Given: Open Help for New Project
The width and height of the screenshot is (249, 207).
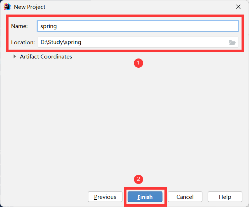Looking at the screenshot, I should pyautogui.click(x=225, y=197).
